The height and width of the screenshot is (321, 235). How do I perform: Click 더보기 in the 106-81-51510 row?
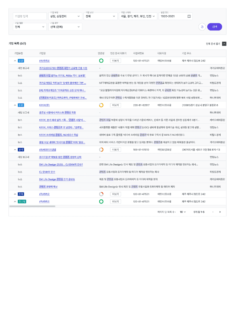[x=115, y=149]
